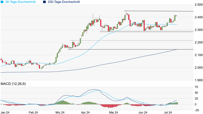The width and height of the screenshot is (203, 114).
Task: Click the 2.400 price axis label
Action: (x=198, y=17)
